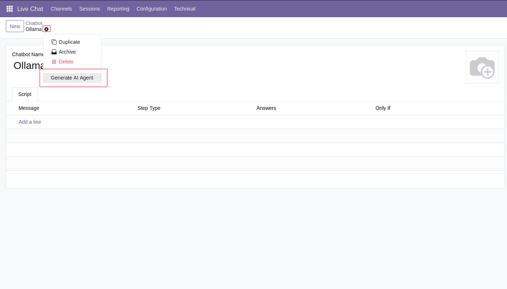This screenshot has width=507, height=289.
Task: Click the New button
Action: pos(15,26)
